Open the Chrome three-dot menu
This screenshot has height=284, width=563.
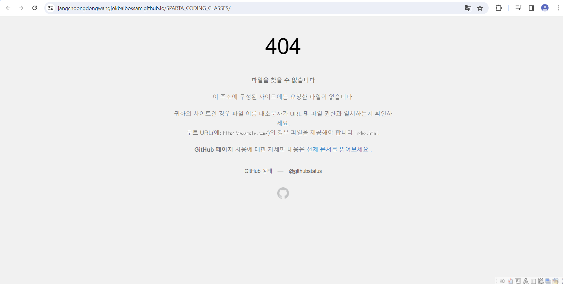pos(558,8)
